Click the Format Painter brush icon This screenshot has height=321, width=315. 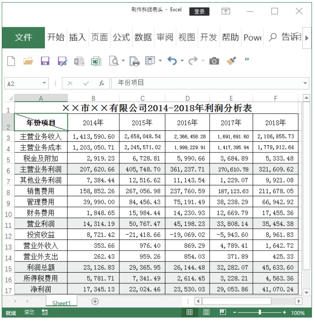coord(231,61)
